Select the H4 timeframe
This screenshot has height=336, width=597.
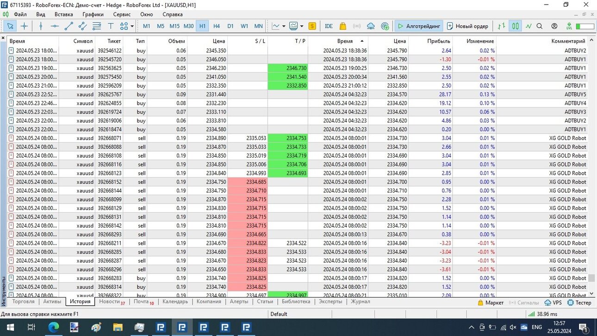[217, 26]
